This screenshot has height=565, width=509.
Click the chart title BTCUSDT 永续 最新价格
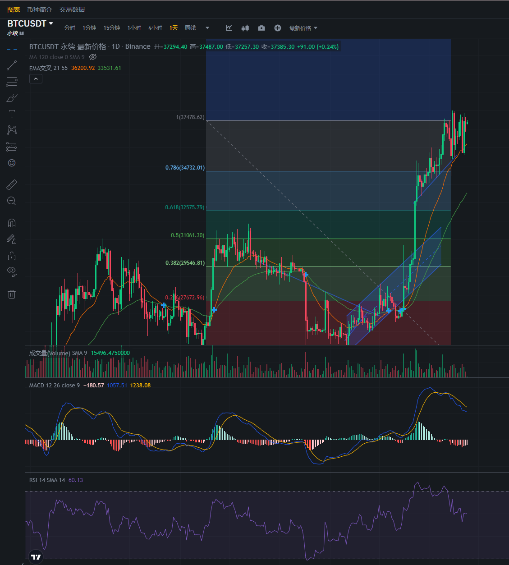point(68,46)
